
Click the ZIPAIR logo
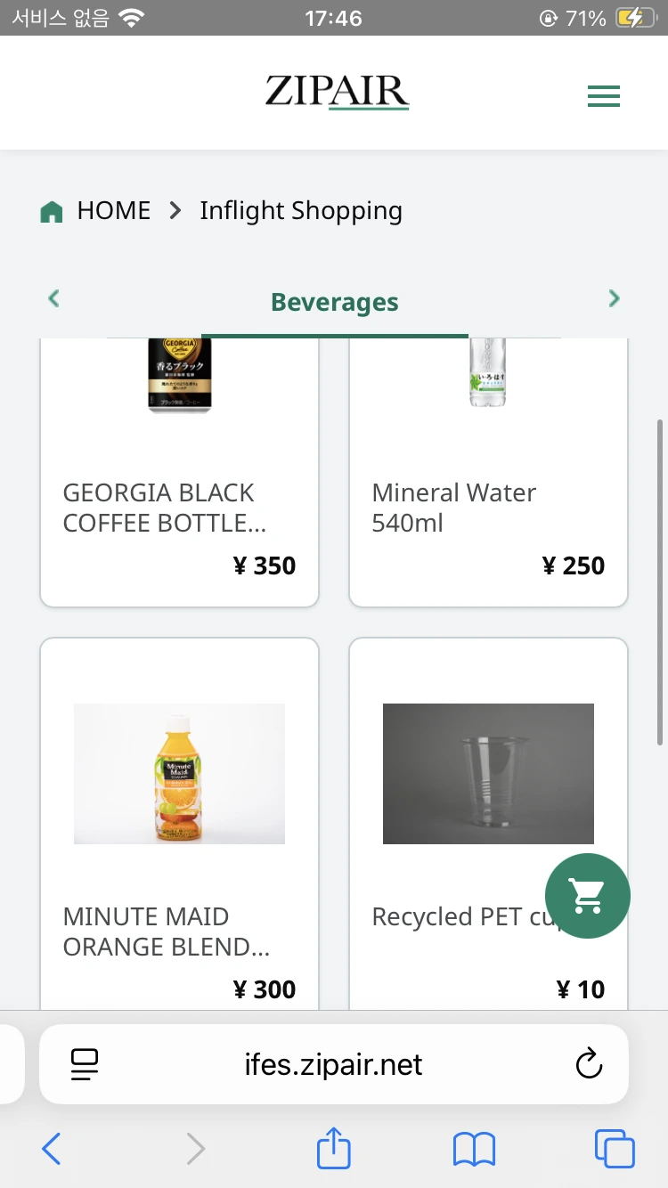(x=337, y=92)
